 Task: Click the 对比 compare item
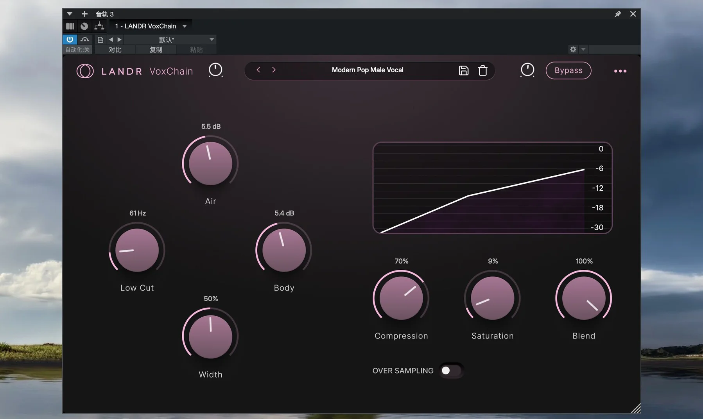coord(115,50)
